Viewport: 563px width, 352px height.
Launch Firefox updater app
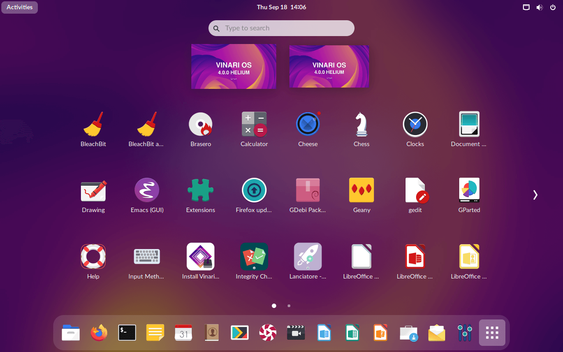pos(254,191)
